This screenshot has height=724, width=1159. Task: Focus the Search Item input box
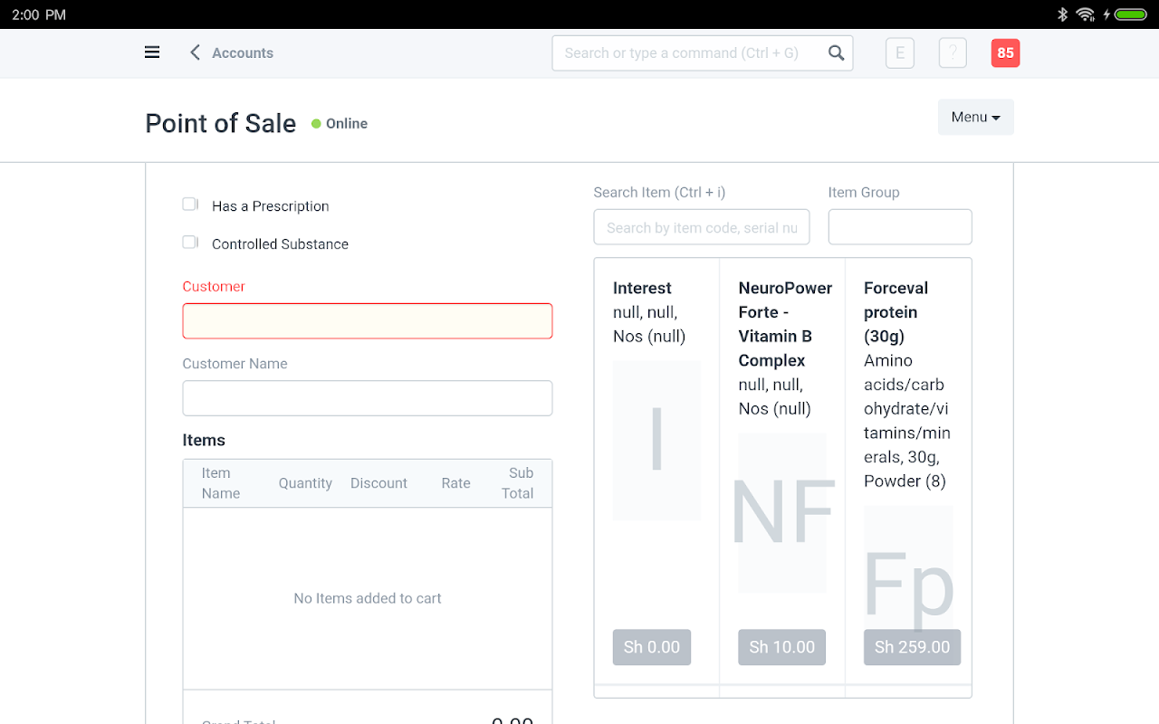pos(702,227)
